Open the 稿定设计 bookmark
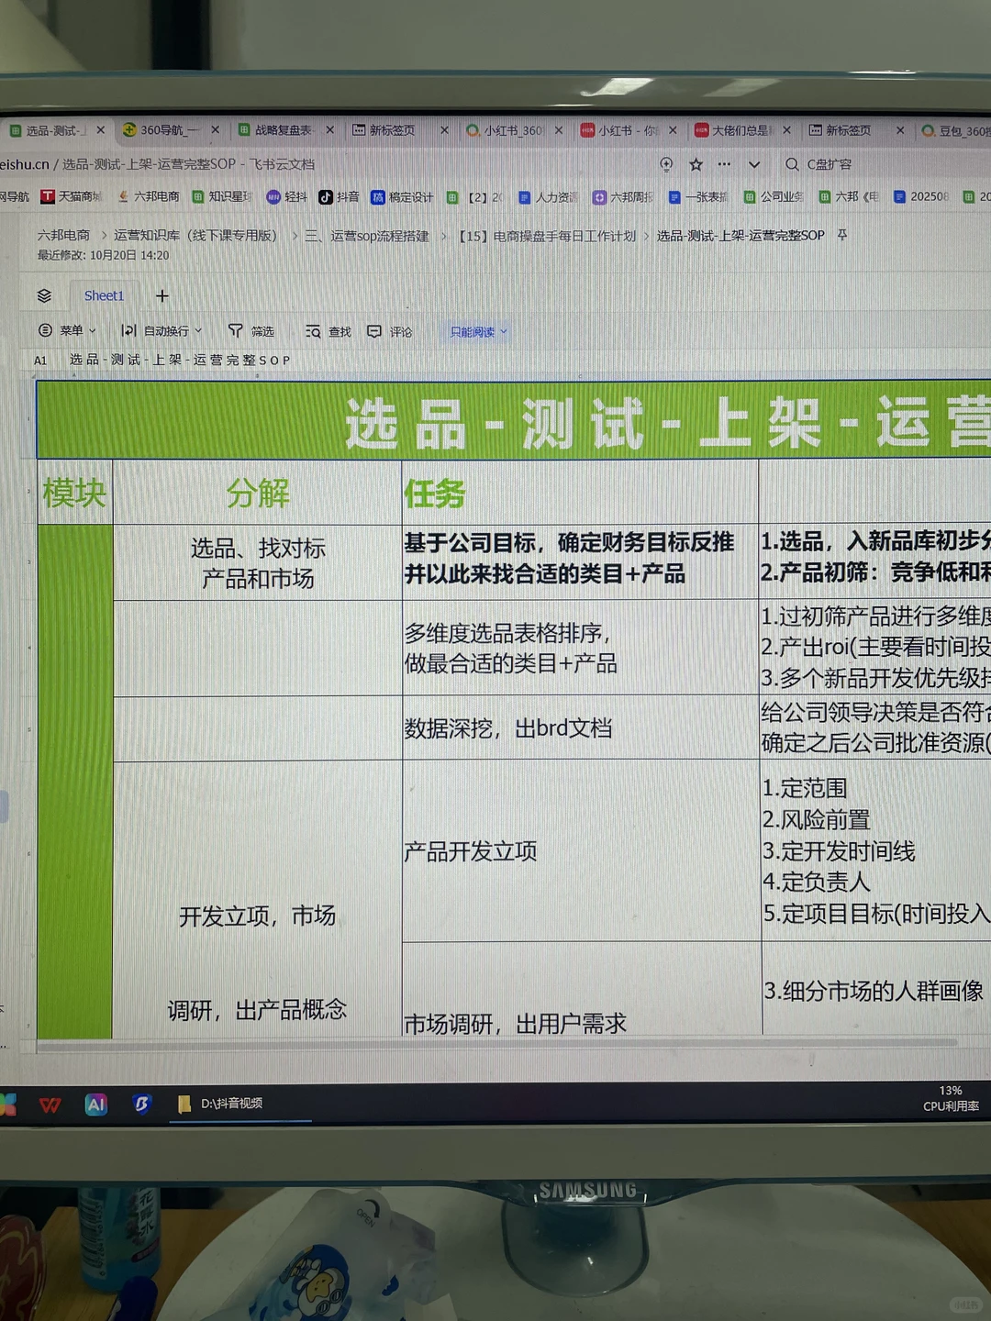991x1321 pixels. [402, 197]
